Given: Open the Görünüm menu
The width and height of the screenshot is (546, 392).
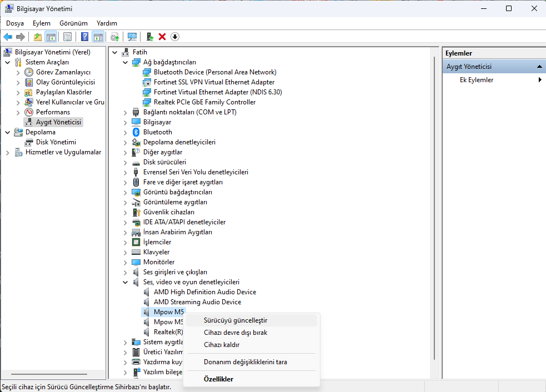Looking at the screenshot, I should (x=73, y=23).
